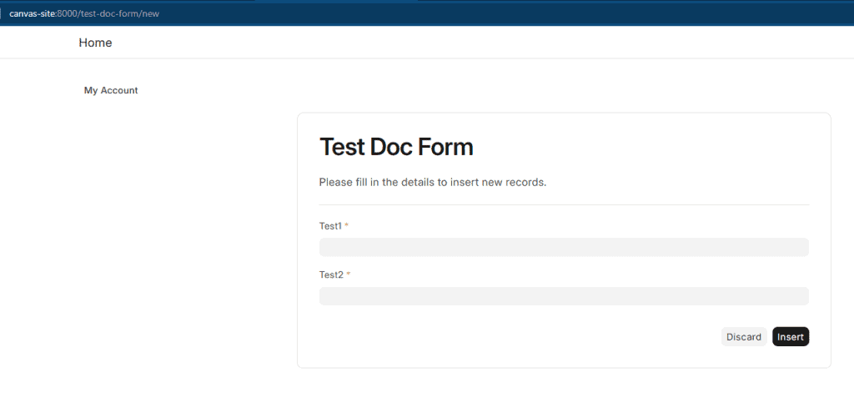The image size is (854, 393).
Task: Click the Test Doc Form heading
Action: click(x=396, y=147)
